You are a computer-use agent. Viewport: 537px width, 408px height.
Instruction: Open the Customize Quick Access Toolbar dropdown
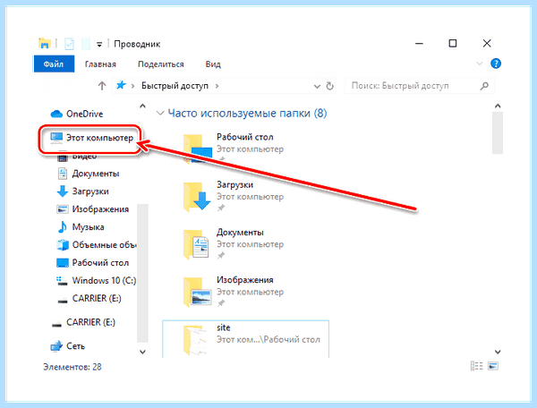coord(99,45)
